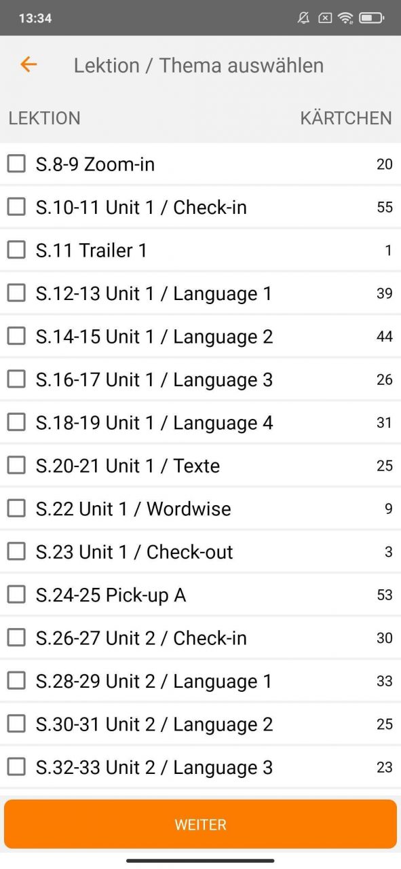401x869 pixels.
Task: Choose the S.23 Unit 1 / Check-out lesson
Action: coord(200,552)
